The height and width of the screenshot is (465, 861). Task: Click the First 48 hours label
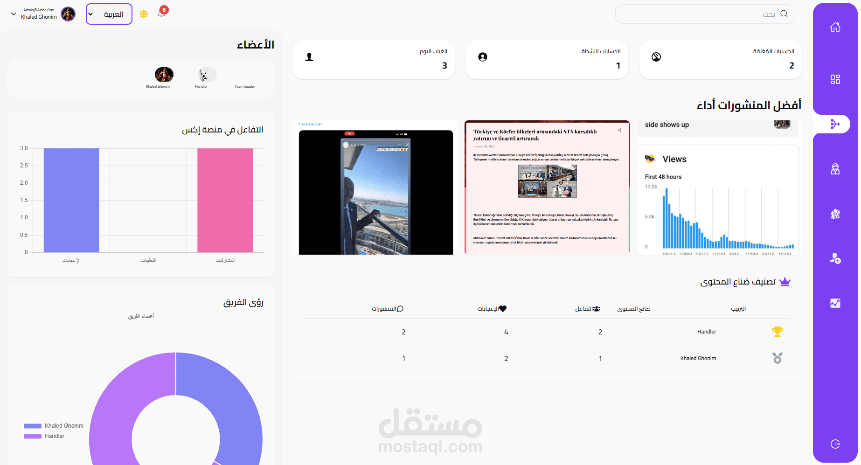663,177
